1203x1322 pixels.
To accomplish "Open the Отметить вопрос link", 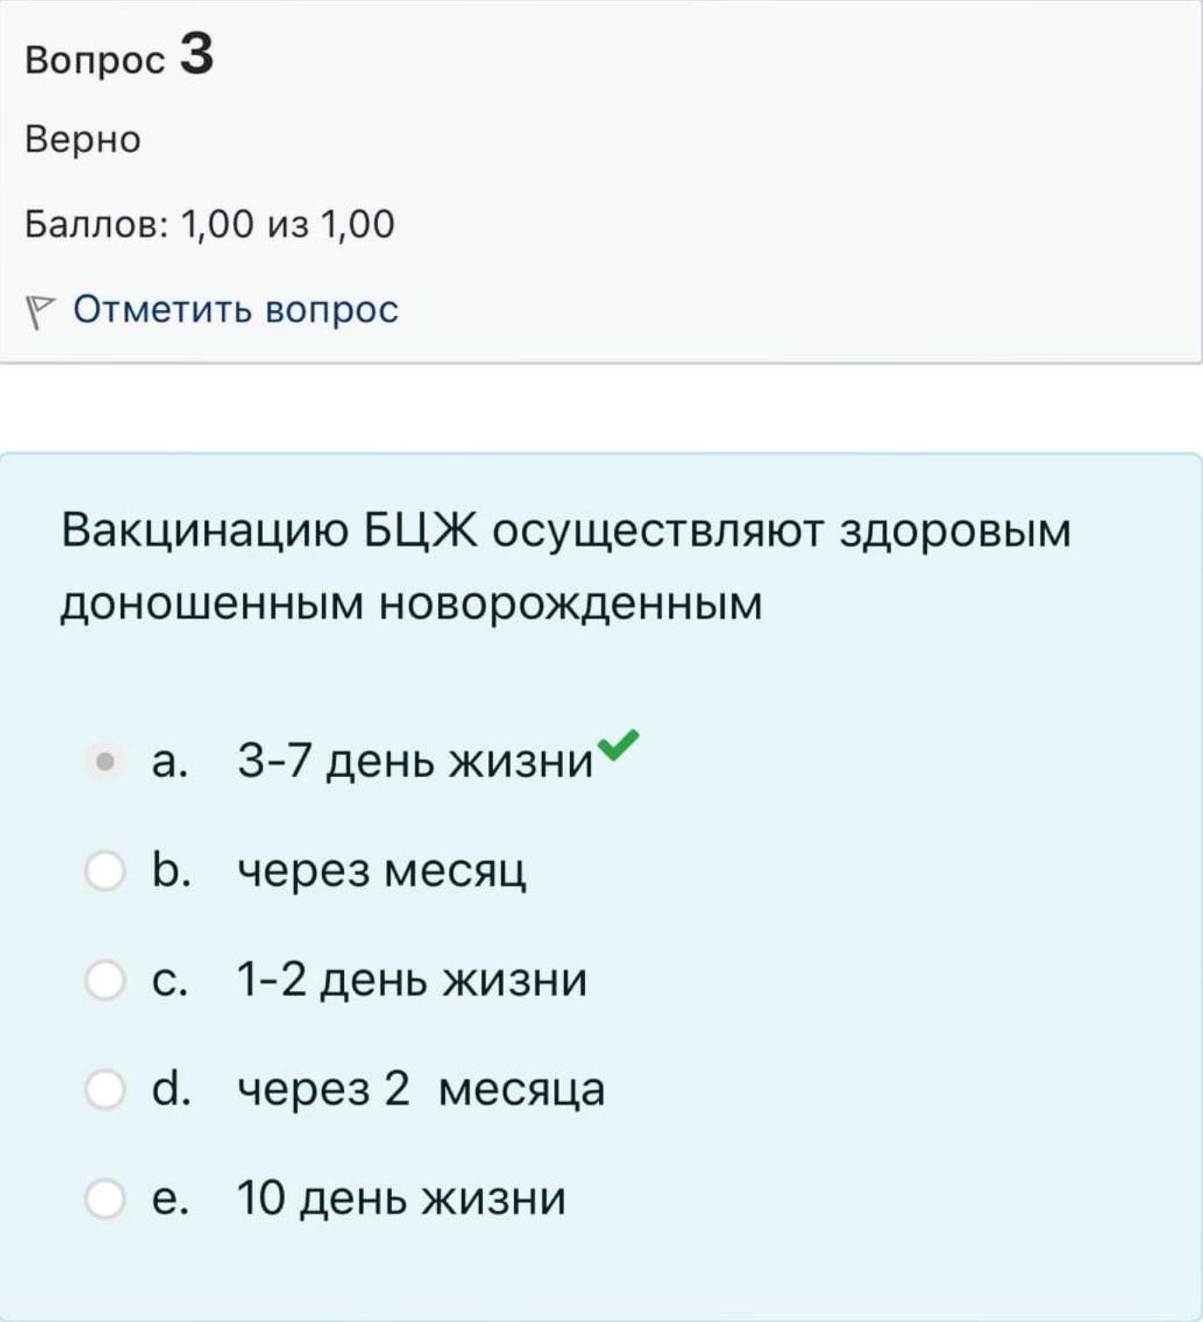I will click(236, 310).
